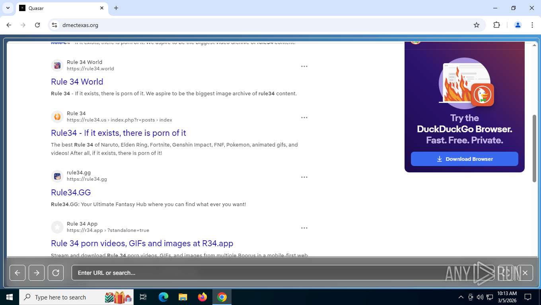Open options for rule34.us result
This screenshot has height=305, width=541.
click(304, 118)
